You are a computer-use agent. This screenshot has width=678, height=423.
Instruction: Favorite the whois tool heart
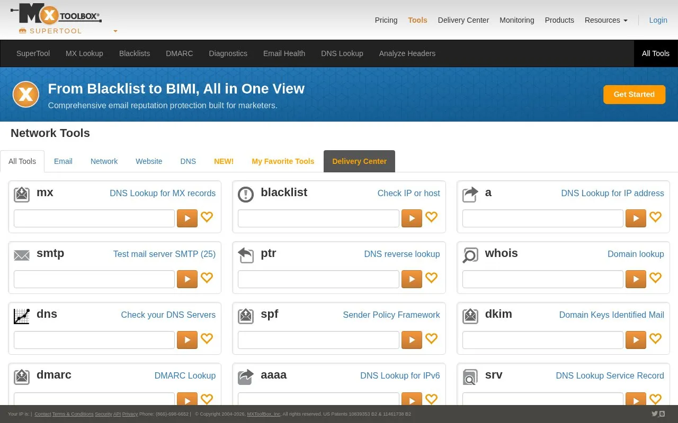(656, 278)
